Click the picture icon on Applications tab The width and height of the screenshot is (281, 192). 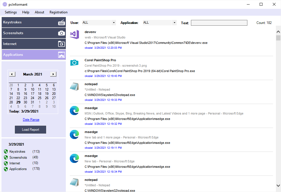tap(62, 55)
